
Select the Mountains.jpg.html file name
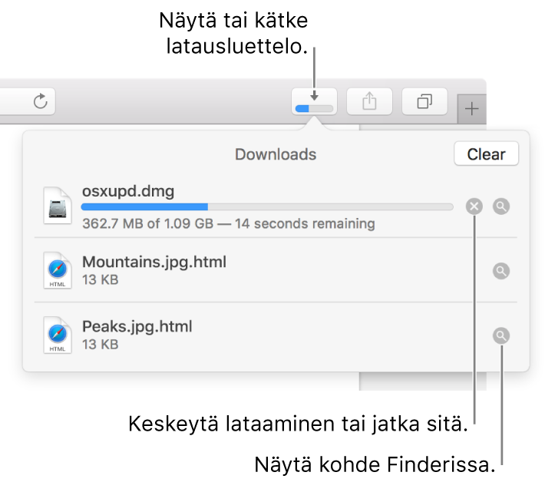[154, 262]
